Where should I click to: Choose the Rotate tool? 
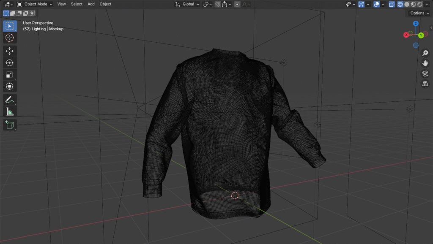coord(10,63)
